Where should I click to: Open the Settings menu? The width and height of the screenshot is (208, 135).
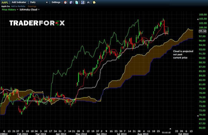[56, 2]
